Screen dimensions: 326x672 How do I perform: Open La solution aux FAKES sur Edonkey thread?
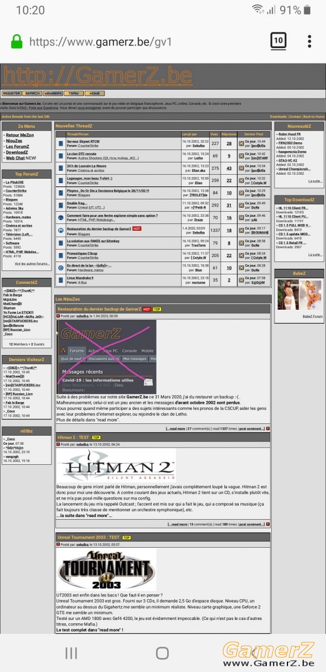click(x=93, y=240)
